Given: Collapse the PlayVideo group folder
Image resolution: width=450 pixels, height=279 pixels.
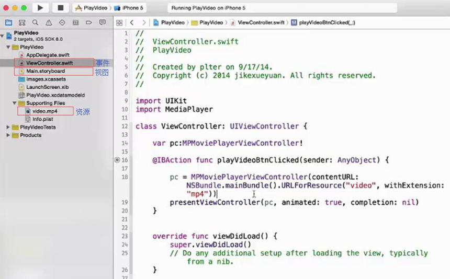Looking at the screenshot, I should [8, 47].
